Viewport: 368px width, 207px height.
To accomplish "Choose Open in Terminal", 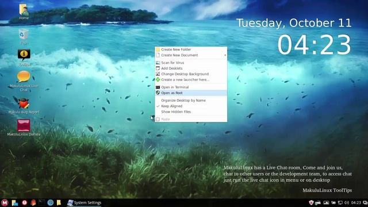I will pos(191,87).
